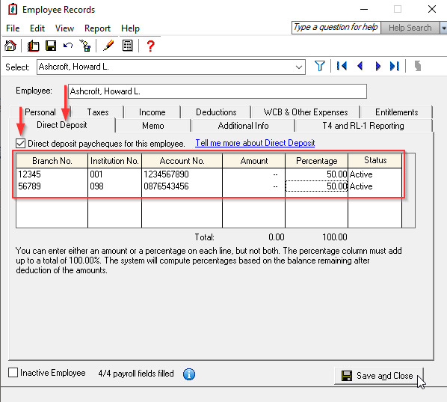Expand the Help Search dropdown arrow
The height and width of the screenshot is (402, 447).
443,28
